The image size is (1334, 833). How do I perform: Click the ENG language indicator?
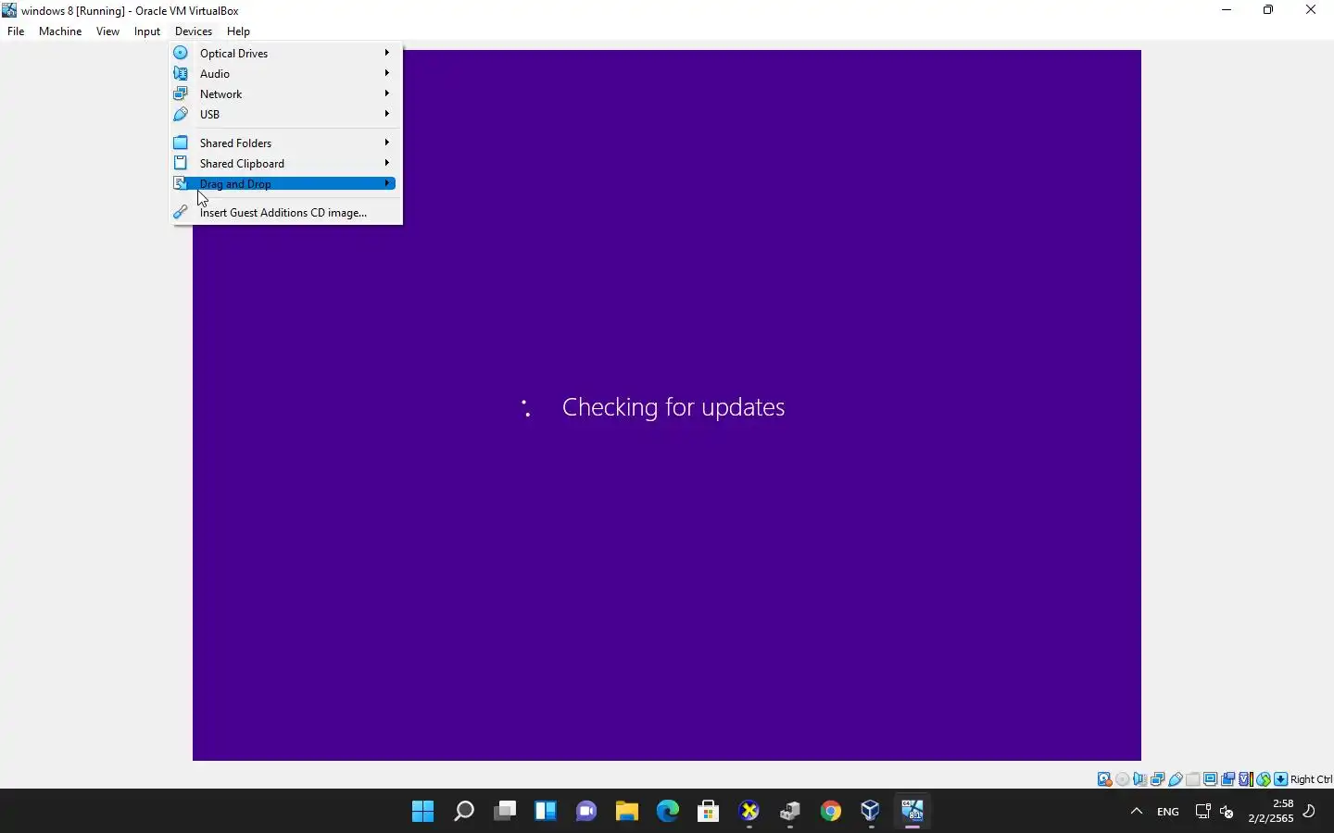pyautogui.click(x=1168, y=811)
